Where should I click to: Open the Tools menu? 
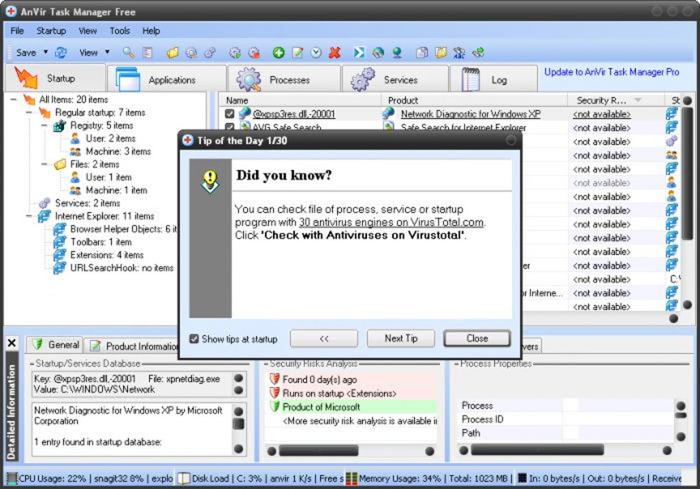(120, 31)
